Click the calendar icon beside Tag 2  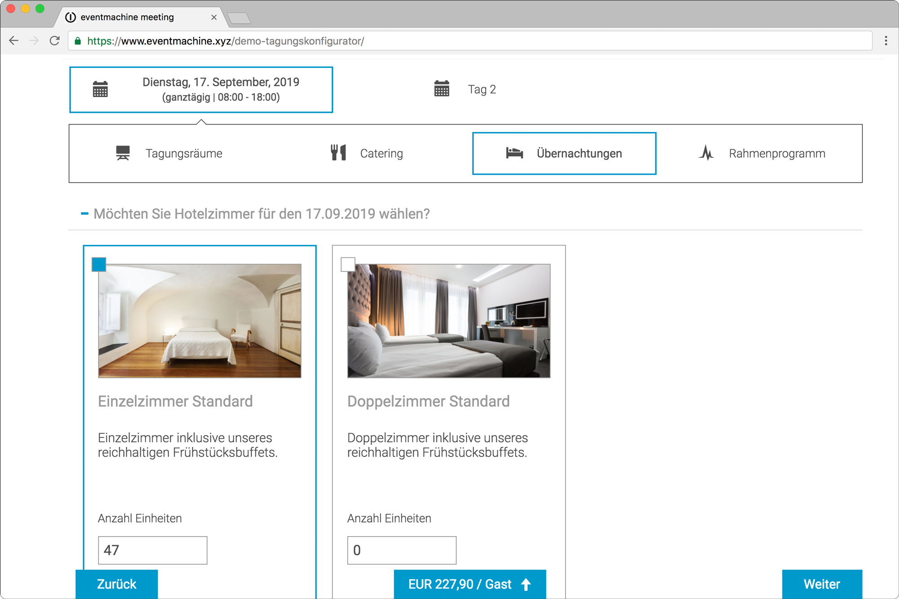pos(441,89)
